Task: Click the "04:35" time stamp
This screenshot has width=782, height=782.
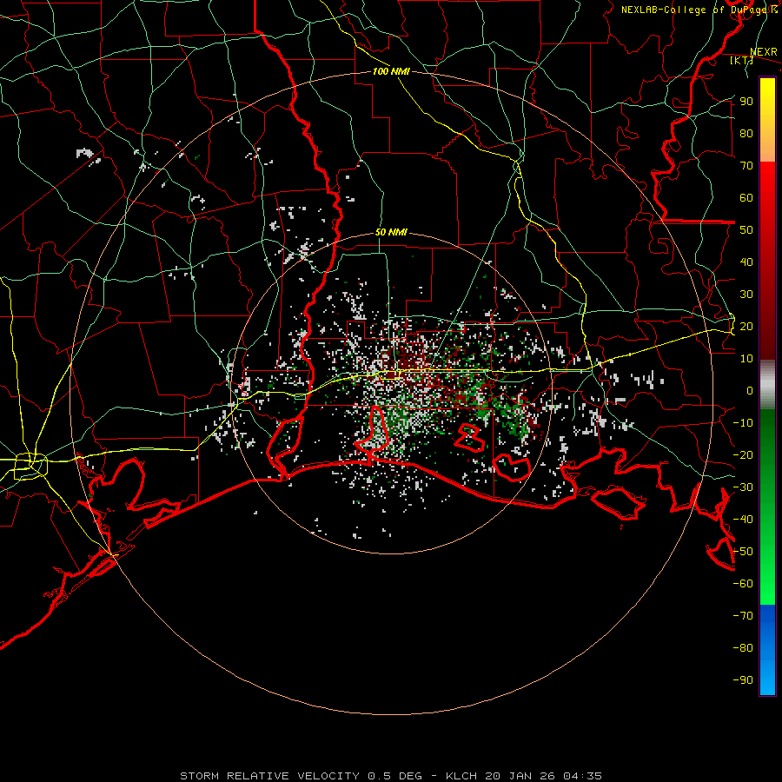Action: 582,776
